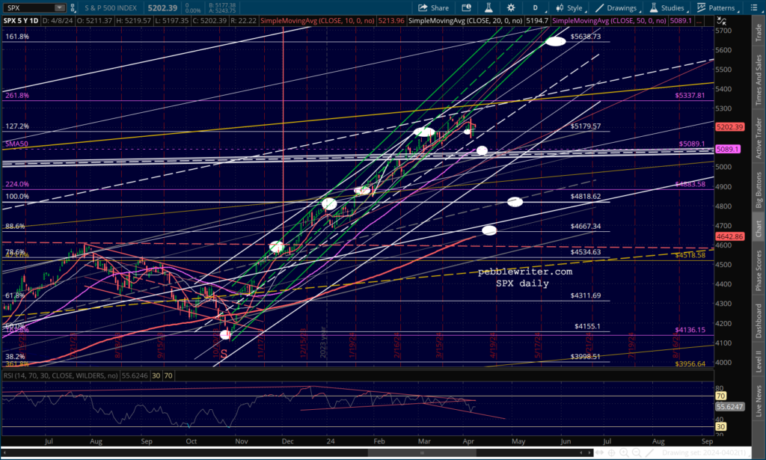
Task: Click the Studies button
Action: pyautogui.click(x=665, y=7)
